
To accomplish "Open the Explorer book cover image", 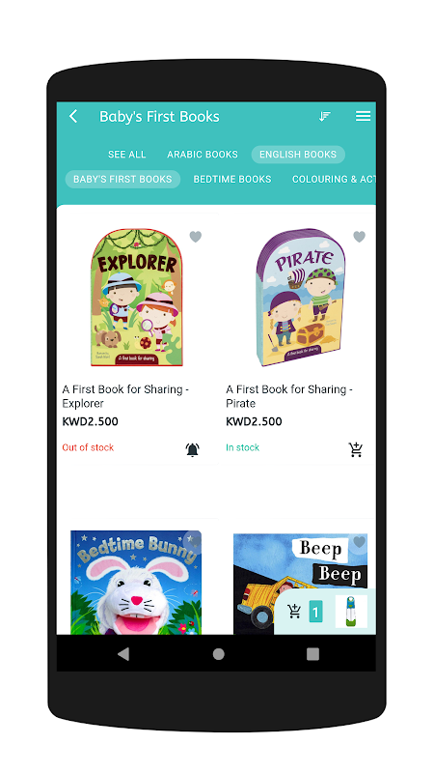I will click(136, 298).
